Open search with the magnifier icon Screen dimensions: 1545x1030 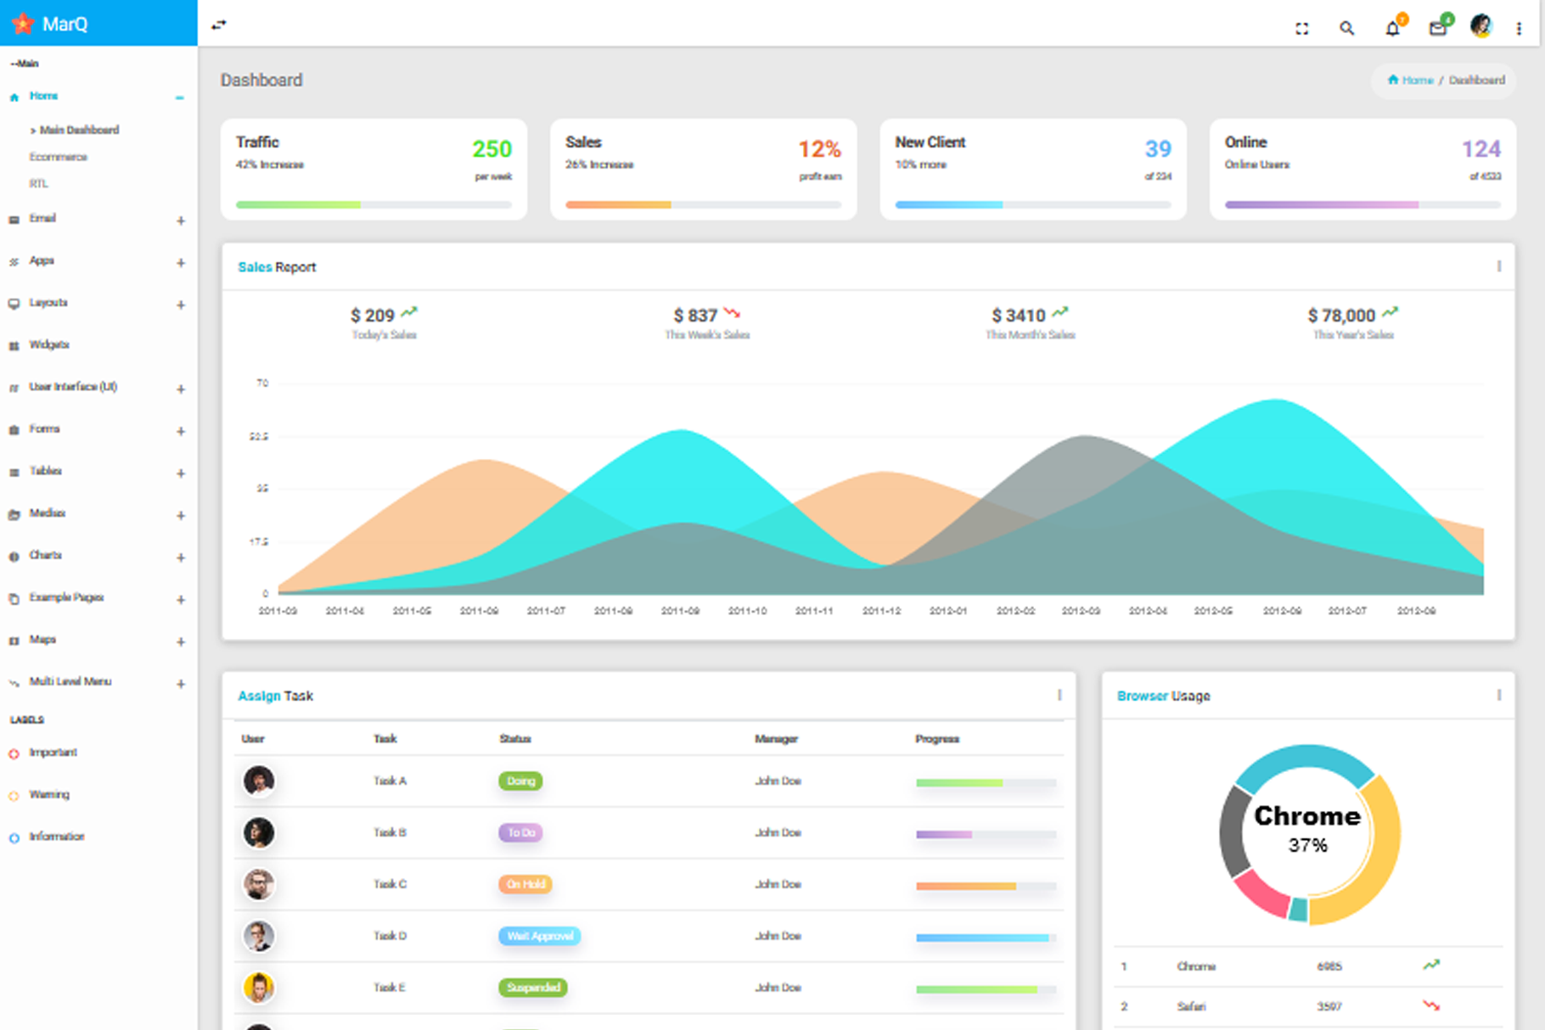pos(1346,29)
